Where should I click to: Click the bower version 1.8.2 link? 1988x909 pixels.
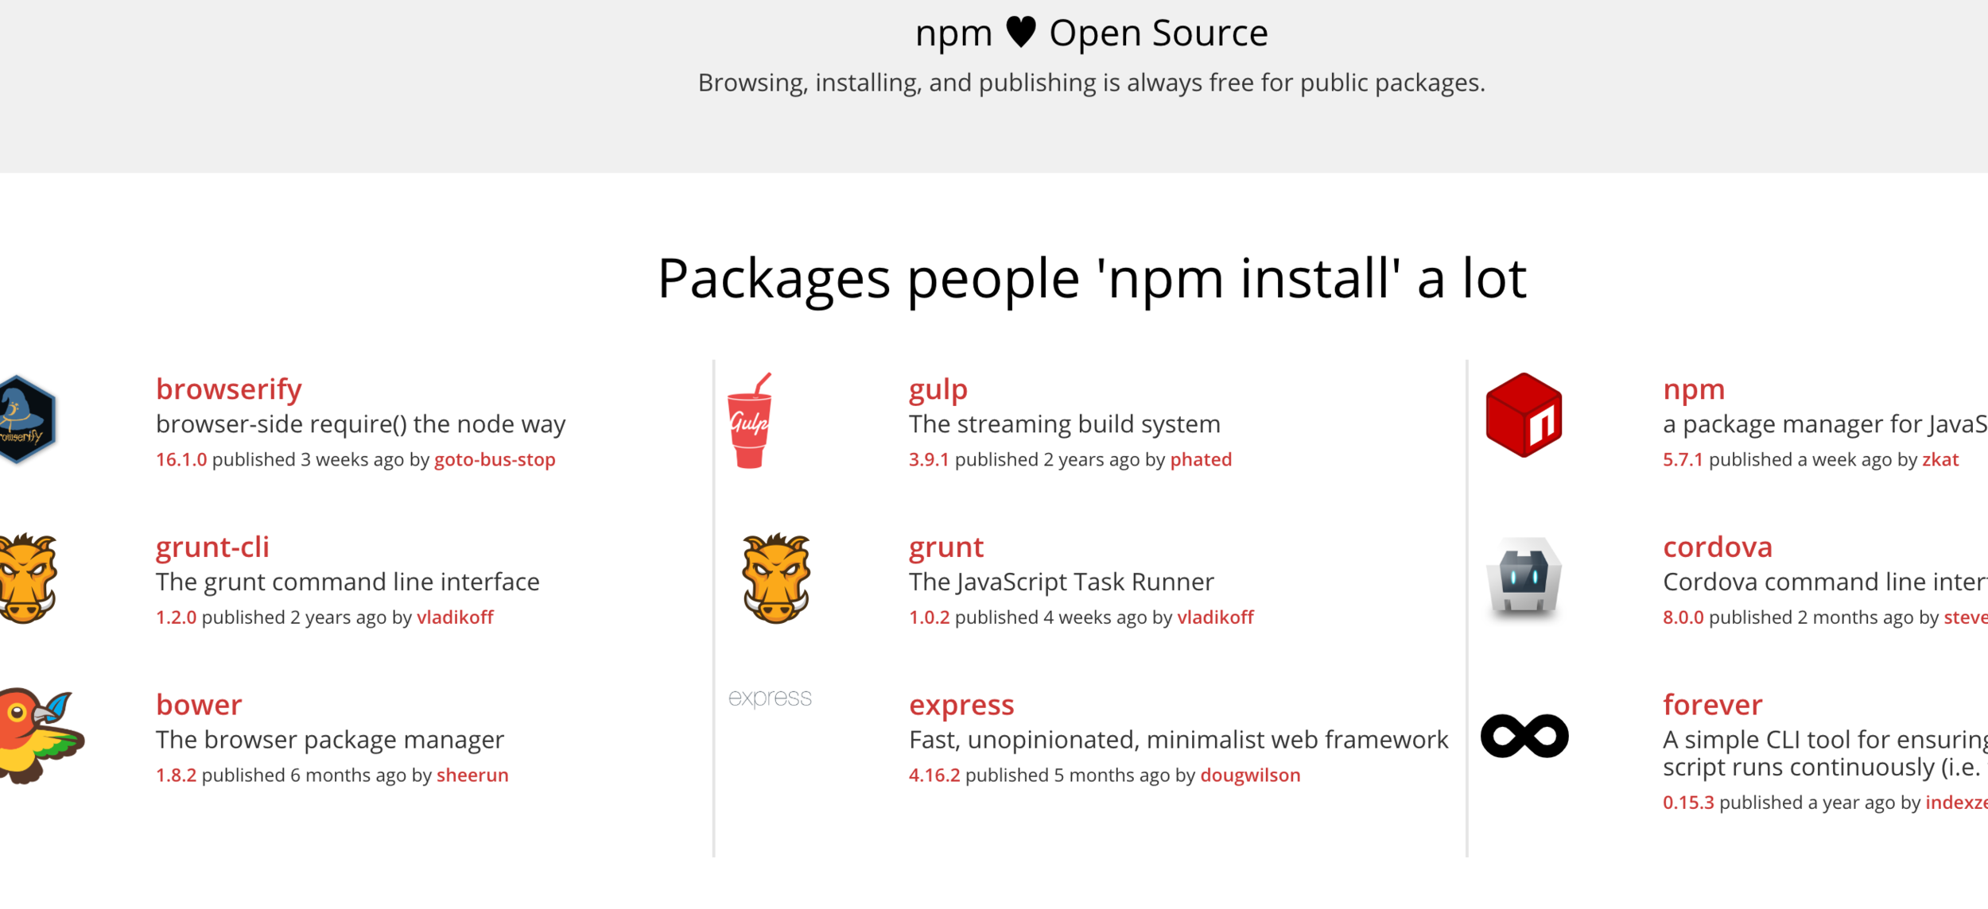(176, 775)
